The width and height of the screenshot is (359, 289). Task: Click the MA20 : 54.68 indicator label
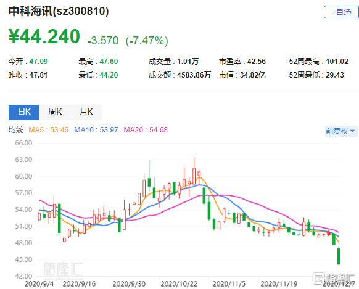point(146,130)
